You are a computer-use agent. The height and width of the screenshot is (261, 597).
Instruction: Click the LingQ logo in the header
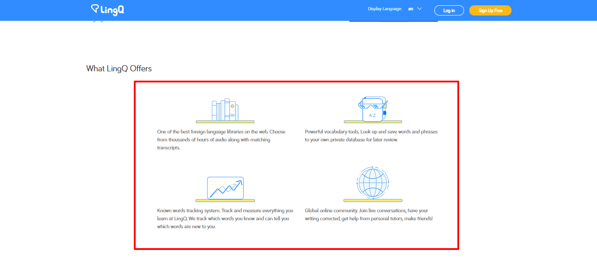pos(107,10)
